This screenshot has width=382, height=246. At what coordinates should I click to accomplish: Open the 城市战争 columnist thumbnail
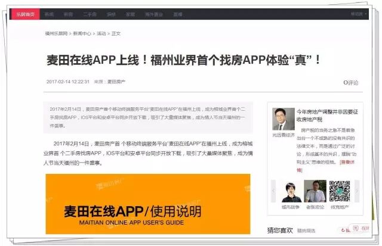click(291, 192)
